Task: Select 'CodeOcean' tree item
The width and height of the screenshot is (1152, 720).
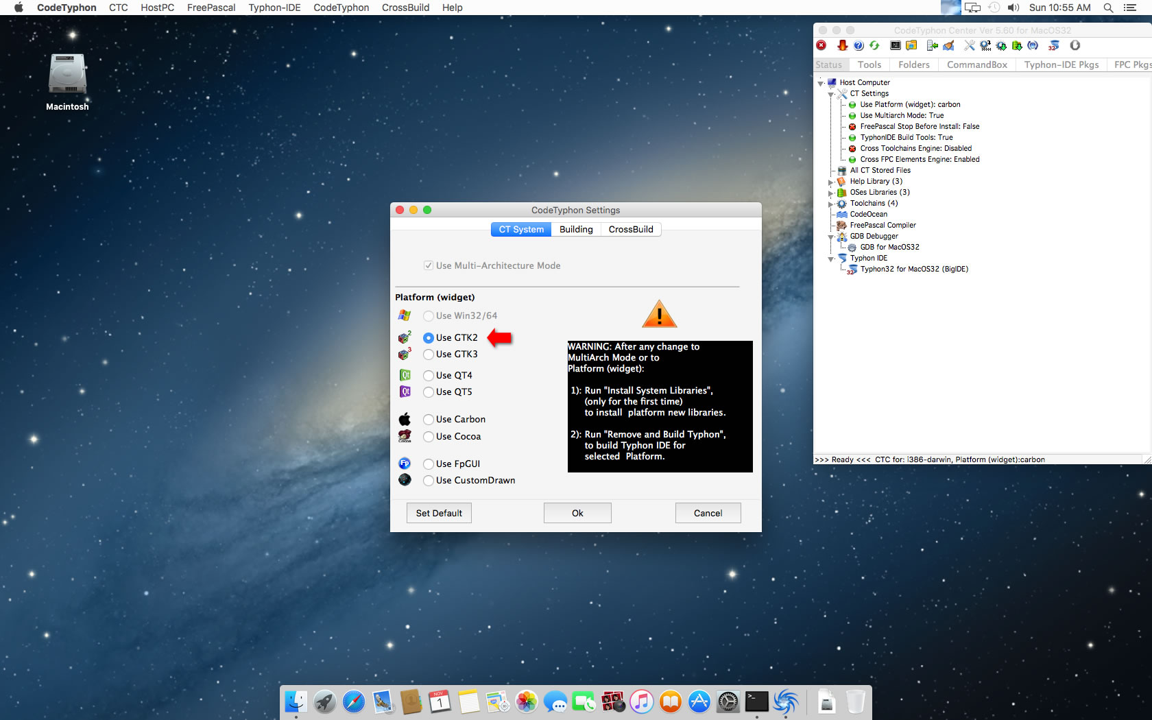Action: (x=869, y=214)
